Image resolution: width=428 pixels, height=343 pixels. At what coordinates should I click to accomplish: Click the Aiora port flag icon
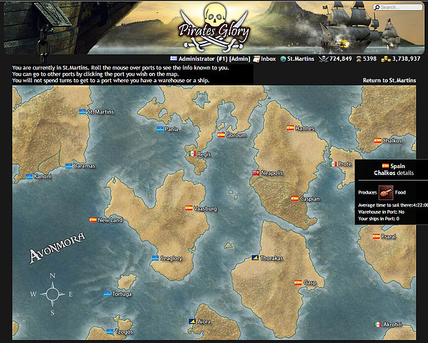click(192, 322)
